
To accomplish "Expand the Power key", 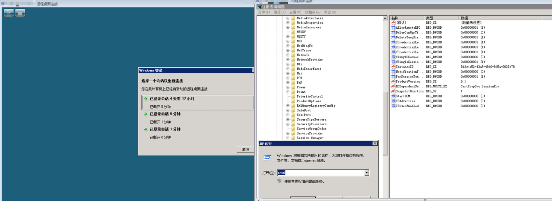I will coord(288,87).
